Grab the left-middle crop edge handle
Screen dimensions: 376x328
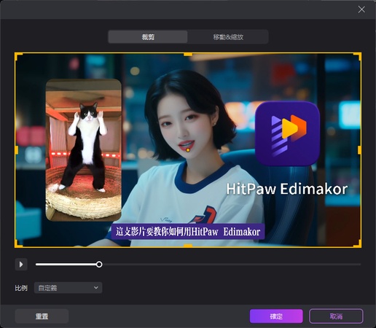tap(16, 150)
